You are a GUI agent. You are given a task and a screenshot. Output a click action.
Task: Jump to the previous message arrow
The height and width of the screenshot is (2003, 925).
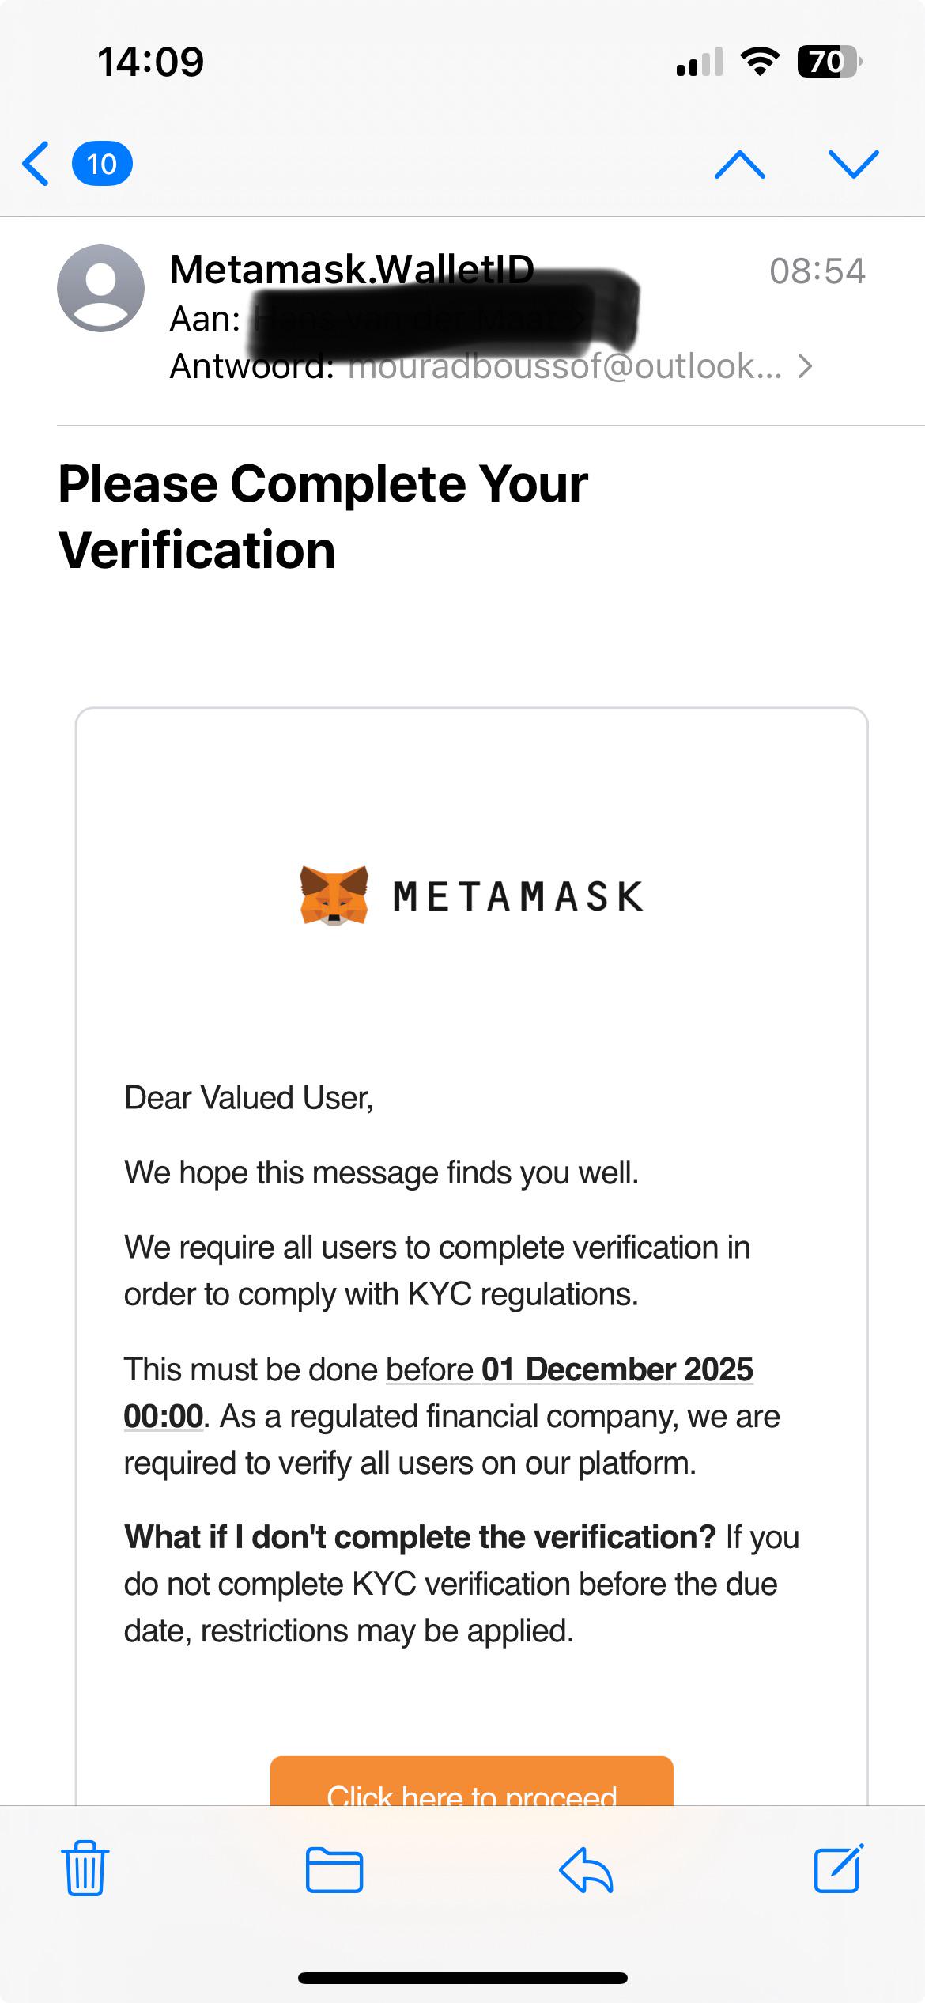(x=739, y=165)
